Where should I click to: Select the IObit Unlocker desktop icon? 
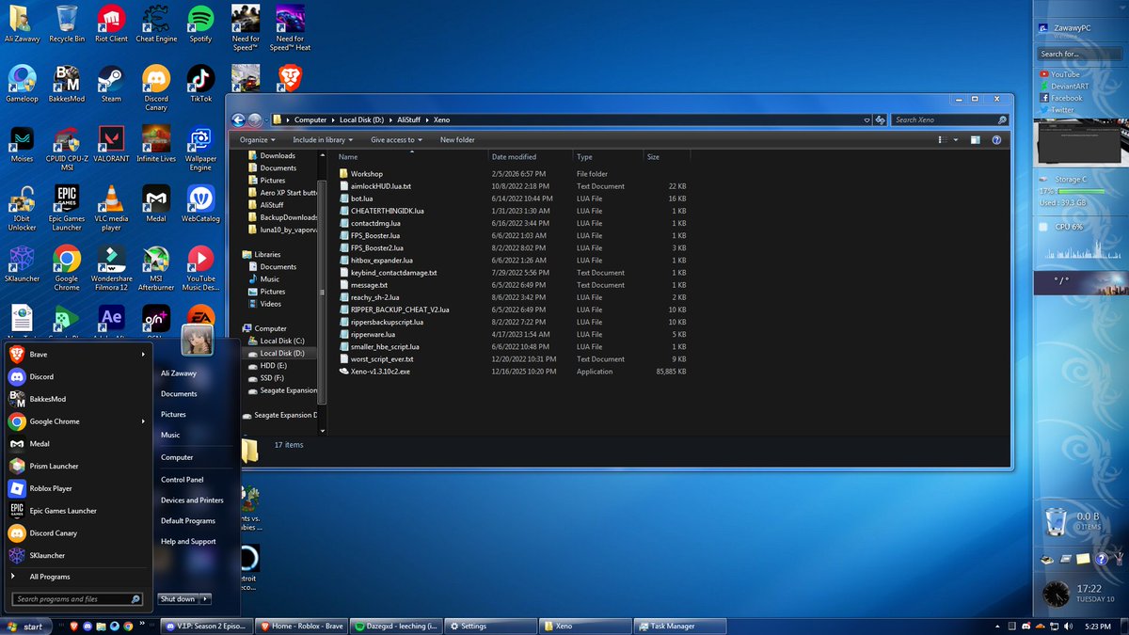[x=22, y=209]
